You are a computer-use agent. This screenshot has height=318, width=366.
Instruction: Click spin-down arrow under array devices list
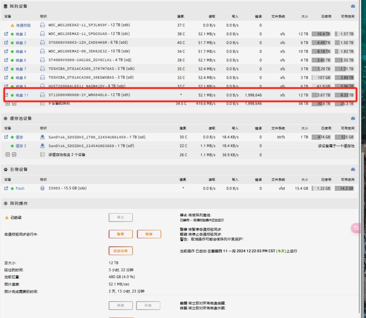(8, 103)
